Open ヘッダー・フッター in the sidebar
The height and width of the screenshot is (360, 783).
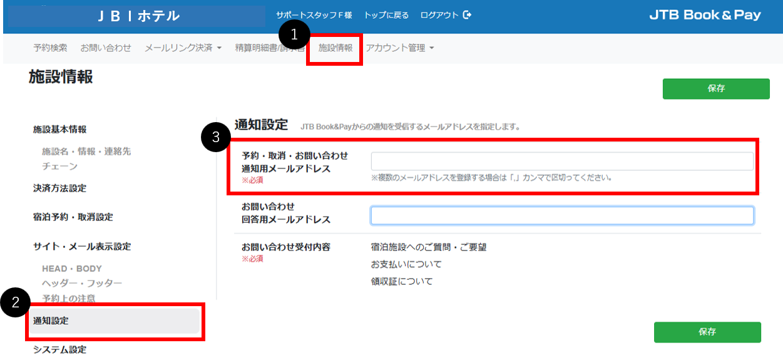point(82,284)
